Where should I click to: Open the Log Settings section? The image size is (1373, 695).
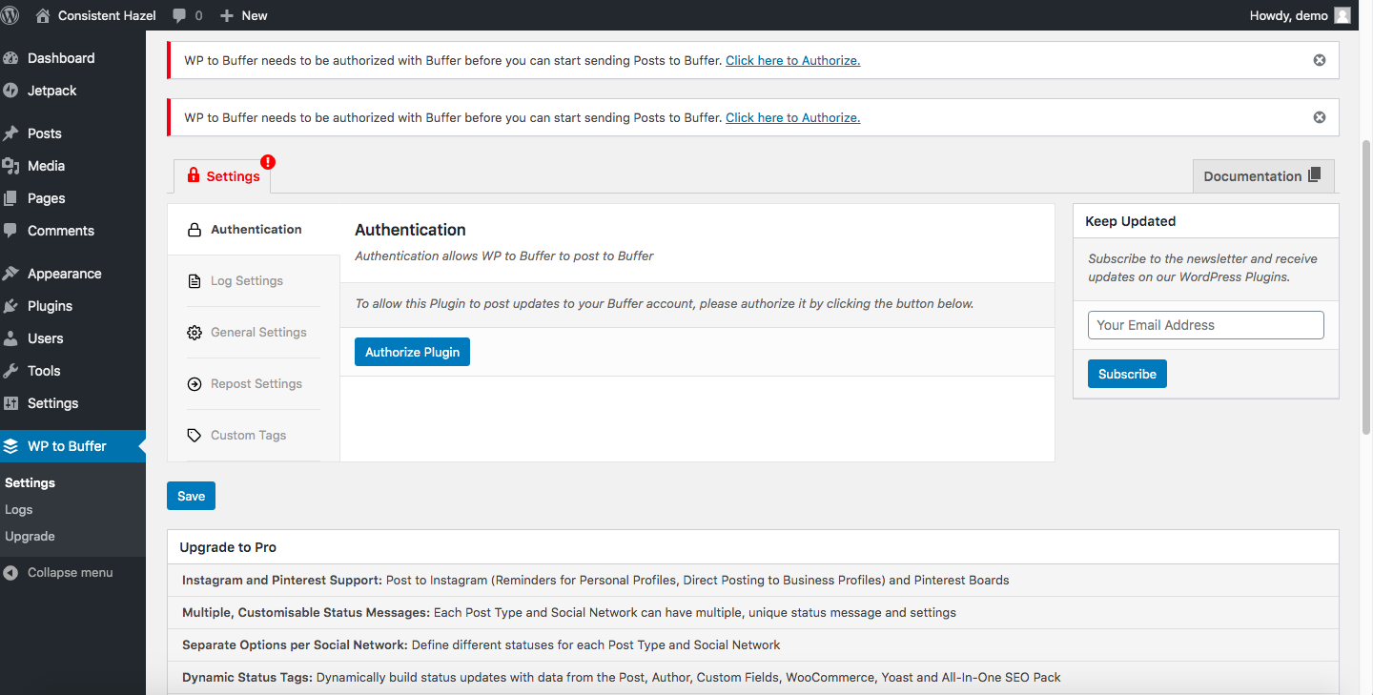[254, 281]
